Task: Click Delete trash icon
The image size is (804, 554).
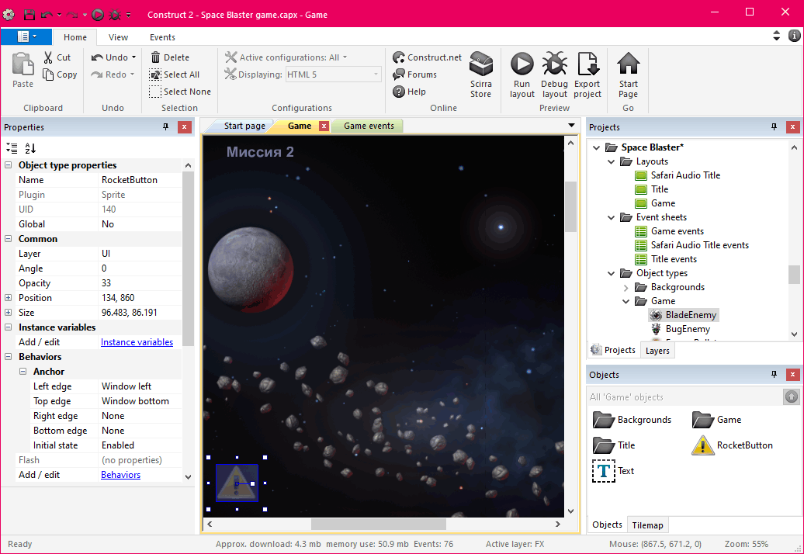Action: (x=155, y=57)
